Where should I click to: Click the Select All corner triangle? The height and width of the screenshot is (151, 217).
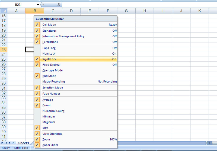coord(4,11)
